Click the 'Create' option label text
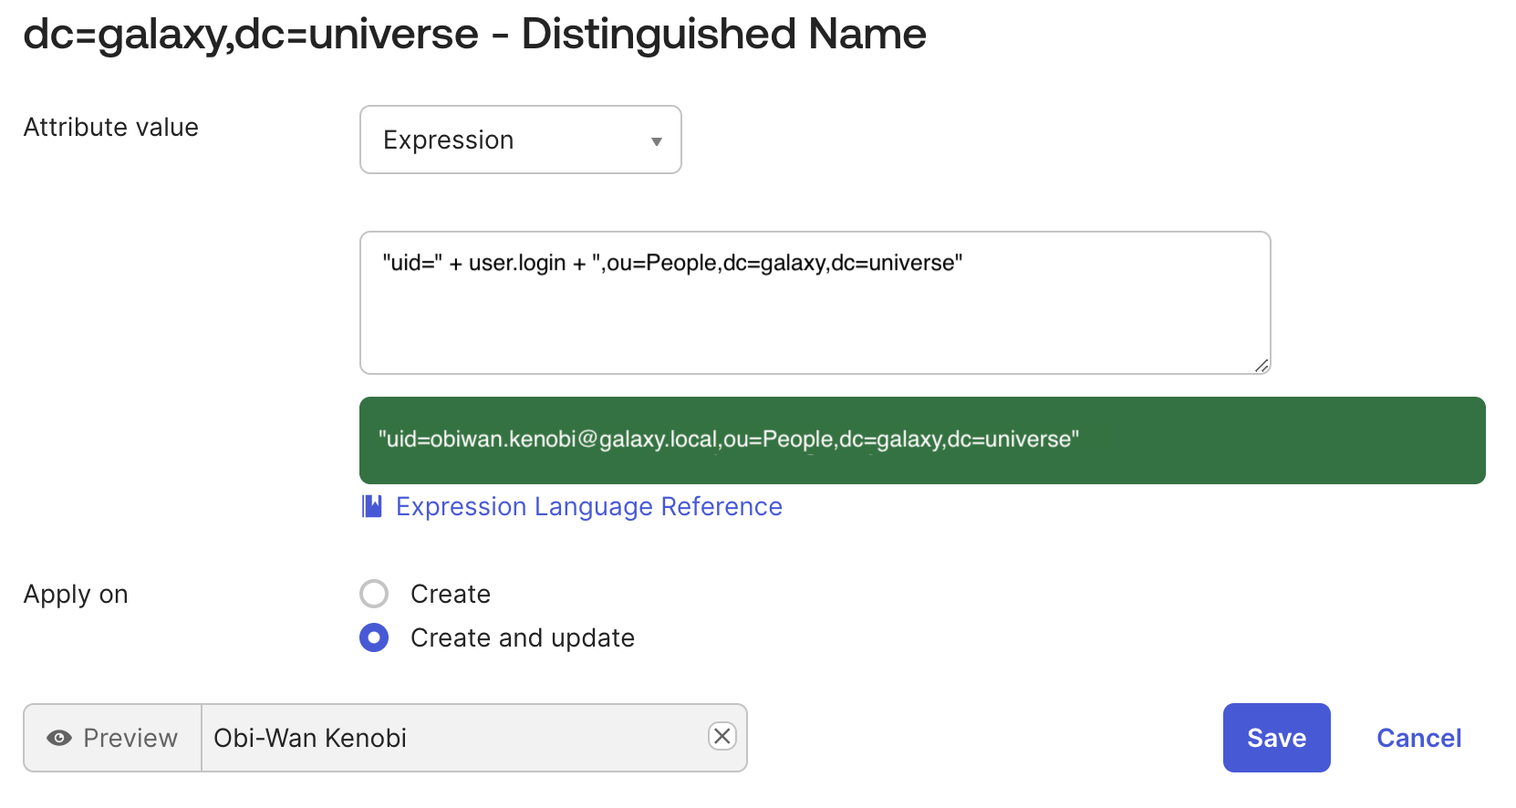1516x808 pixels. click(451, 594)
